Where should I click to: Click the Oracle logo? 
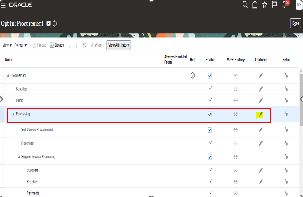coord(20,5)
